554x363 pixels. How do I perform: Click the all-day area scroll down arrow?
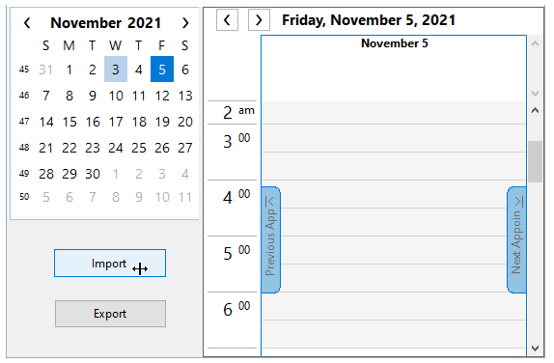536,94
